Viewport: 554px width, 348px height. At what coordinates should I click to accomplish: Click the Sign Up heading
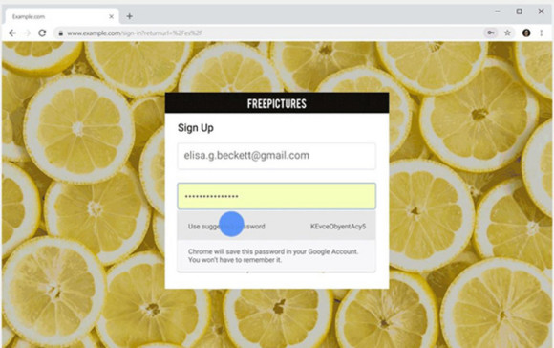tap(196, 128)
